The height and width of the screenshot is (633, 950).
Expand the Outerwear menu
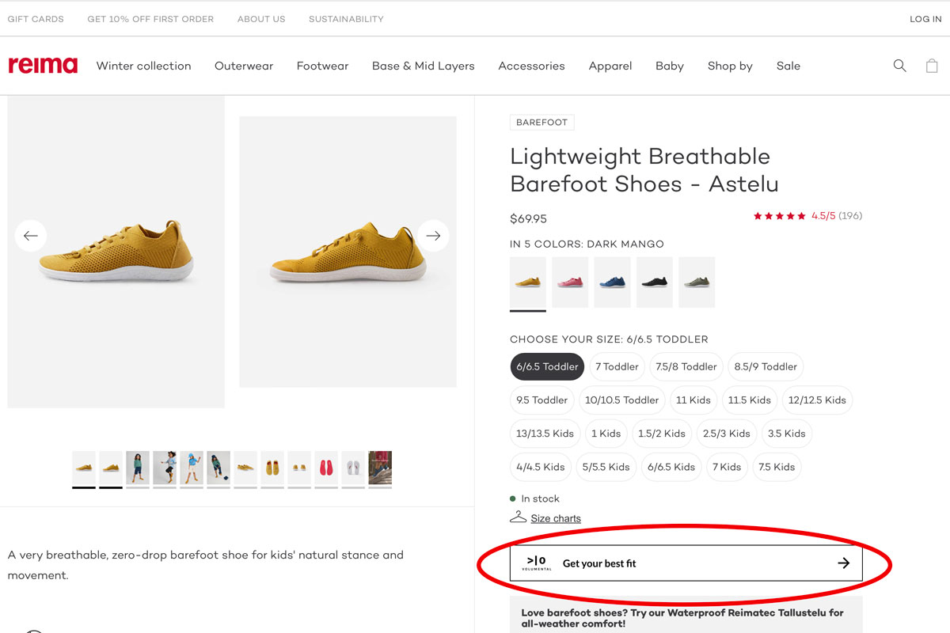244,66
